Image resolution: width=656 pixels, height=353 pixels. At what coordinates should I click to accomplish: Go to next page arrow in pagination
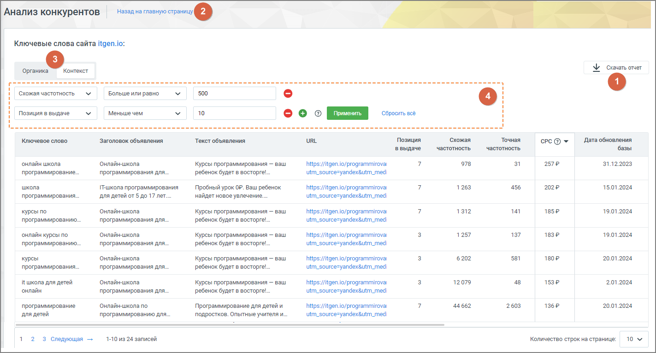coord(90,339)
